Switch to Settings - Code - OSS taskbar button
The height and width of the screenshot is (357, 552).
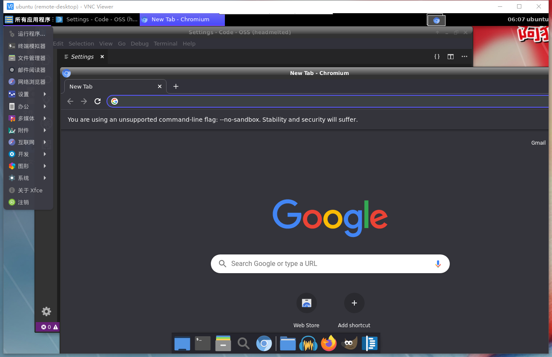[x=97, y=20]
